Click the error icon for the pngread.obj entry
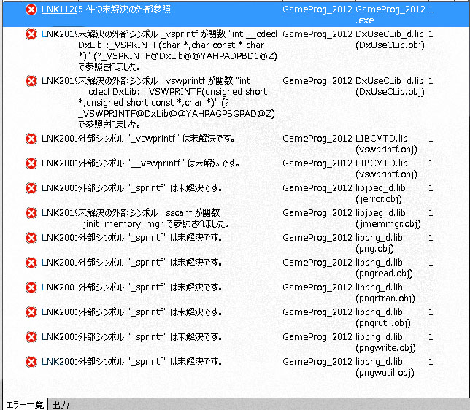The image size is (470, 410). pyautogui.click(x=31, y=263)
